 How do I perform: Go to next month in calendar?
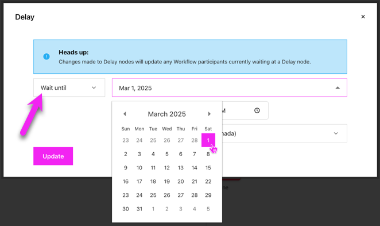click(209, 114)
